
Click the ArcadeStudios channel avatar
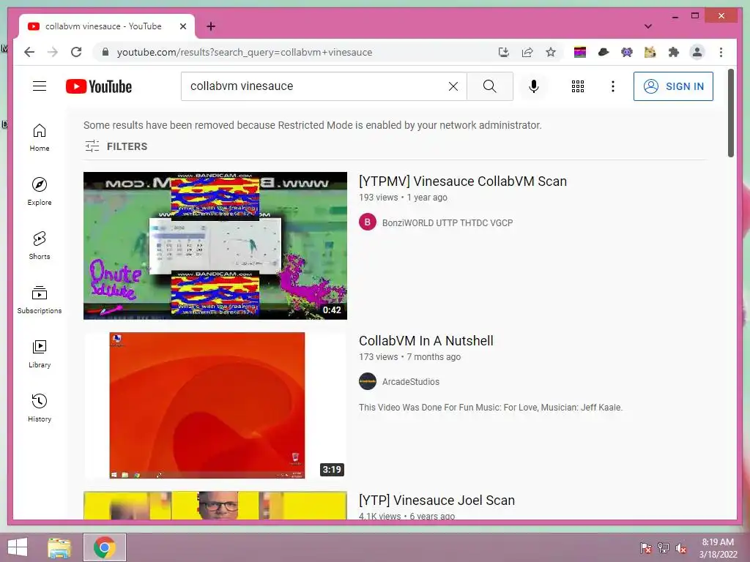pyautogui.click(x=368, y=381)
